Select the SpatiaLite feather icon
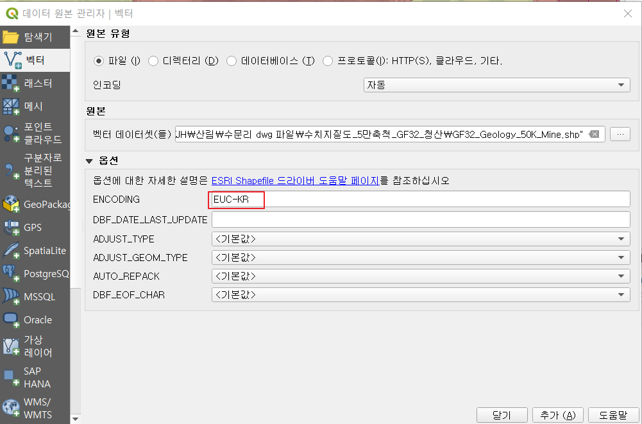The width and height of the screenshot is (642, 424). 10,250
